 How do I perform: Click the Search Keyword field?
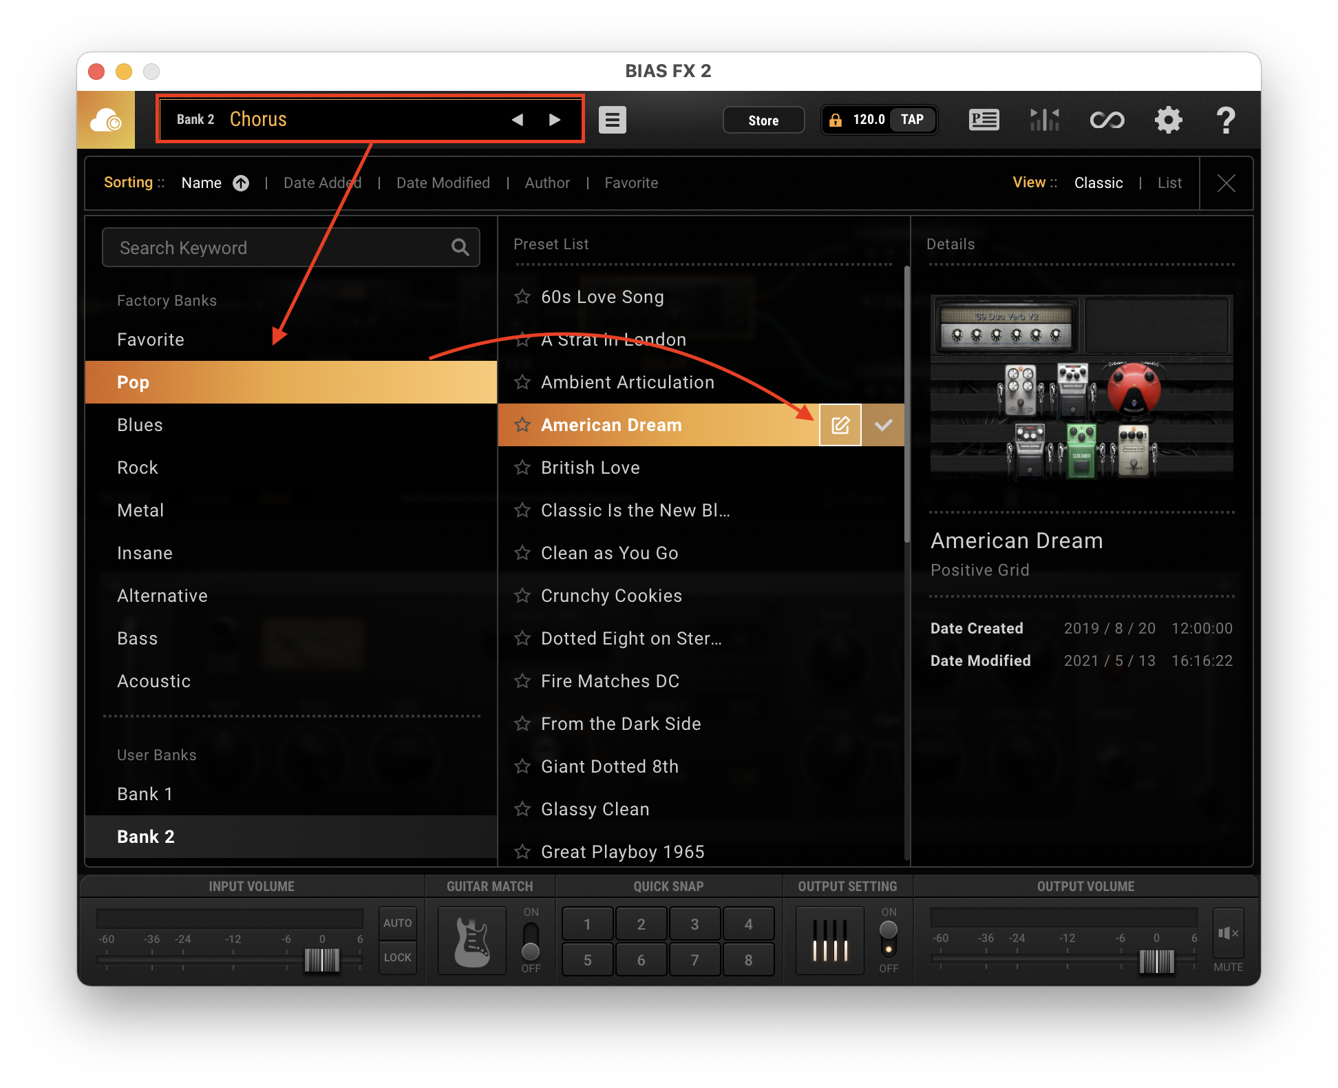(290, 247)
